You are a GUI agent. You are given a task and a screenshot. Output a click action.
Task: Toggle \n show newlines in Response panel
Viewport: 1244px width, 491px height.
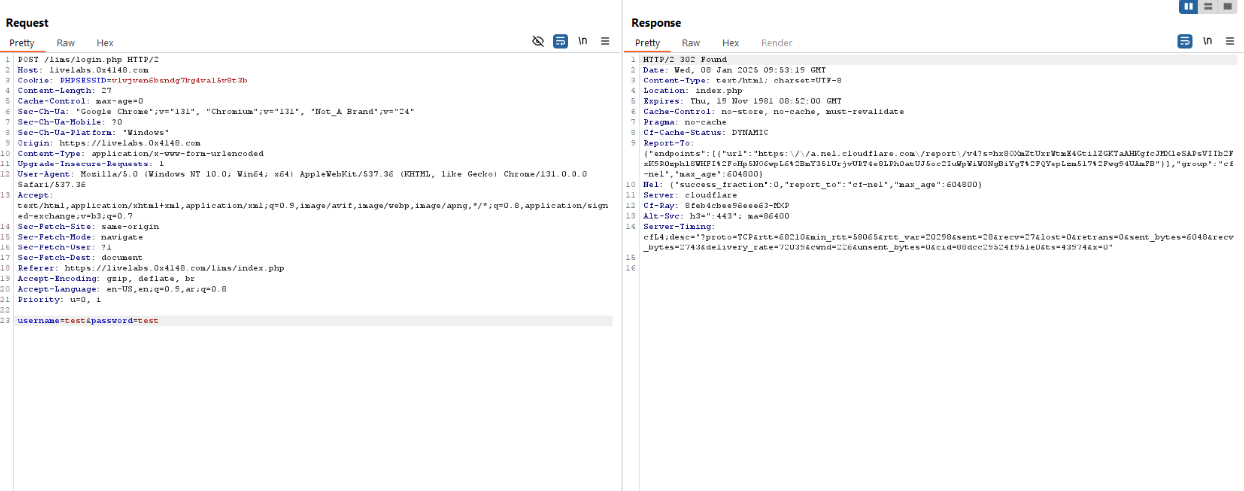click(x=1207, y=41)
